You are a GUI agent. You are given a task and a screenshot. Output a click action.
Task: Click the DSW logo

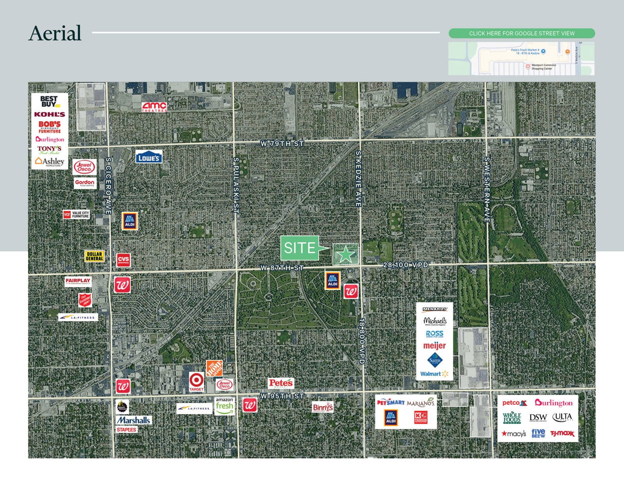point(538,418)
